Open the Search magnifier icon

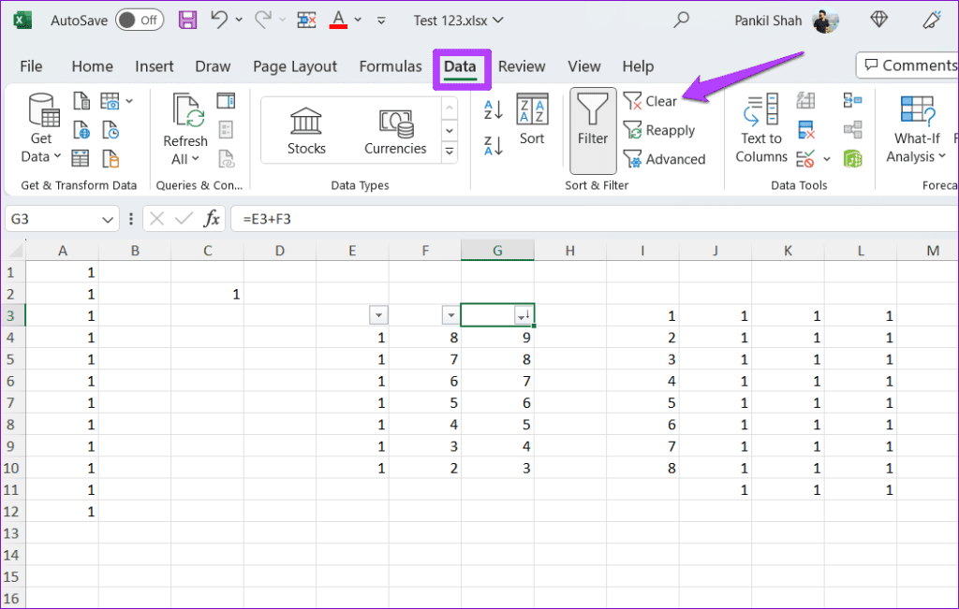coord(681,20)
